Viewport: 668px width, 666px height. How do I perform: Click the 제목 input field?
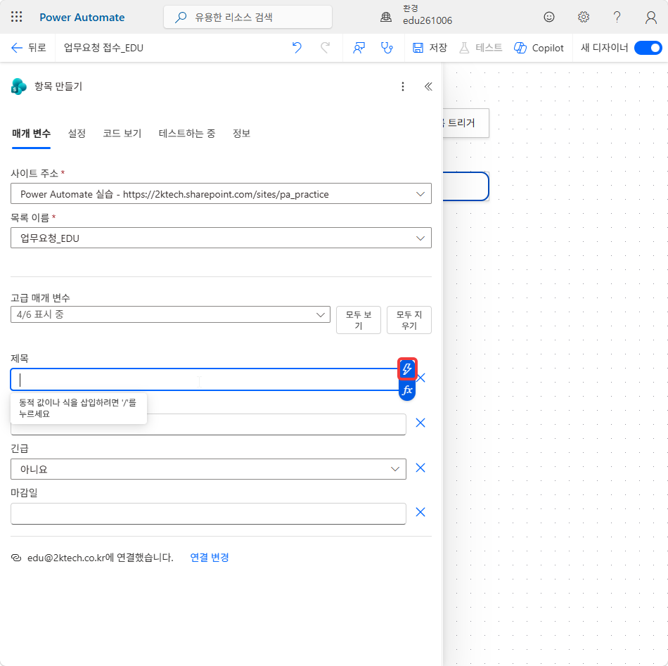pos(205,380)
